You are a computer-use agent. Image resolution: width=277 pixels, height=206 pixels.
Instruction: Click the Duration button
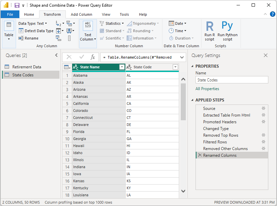[181, 38]
